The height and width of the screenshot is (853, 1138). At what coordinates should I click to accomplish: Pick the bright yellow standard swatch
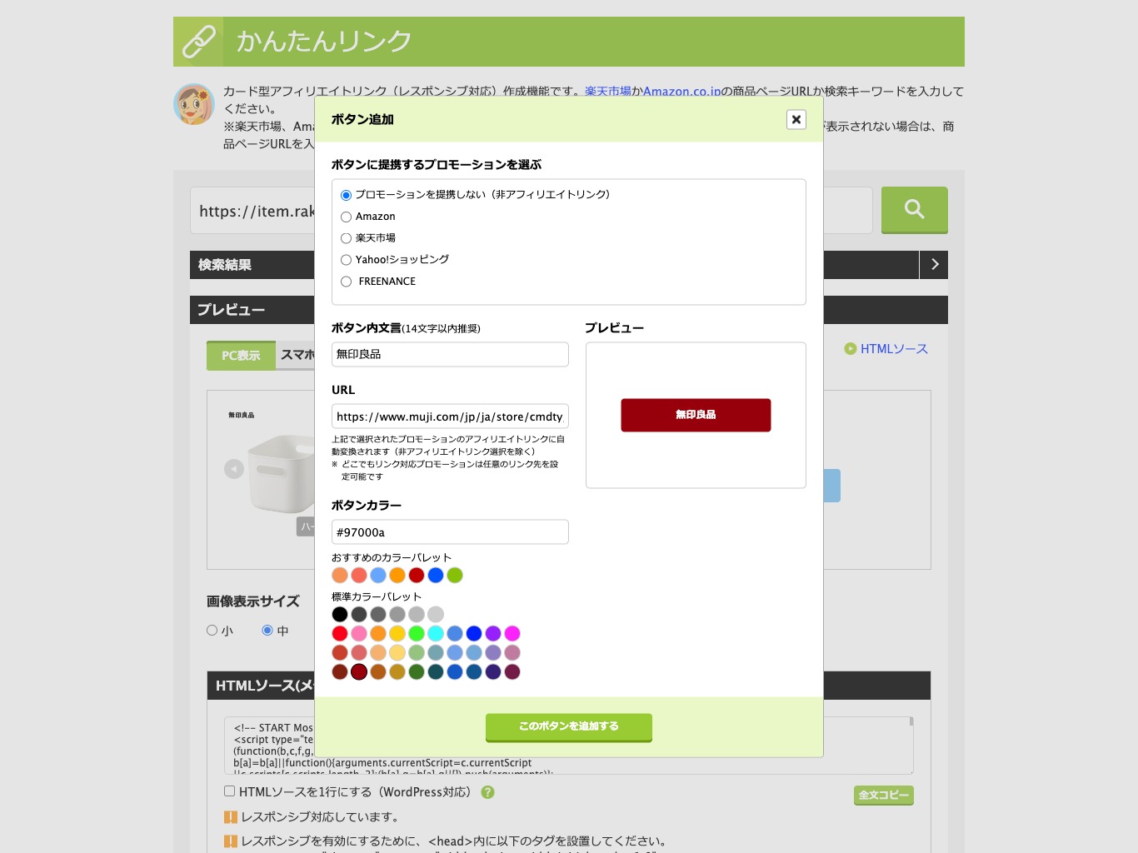click(x=397, y=634)
